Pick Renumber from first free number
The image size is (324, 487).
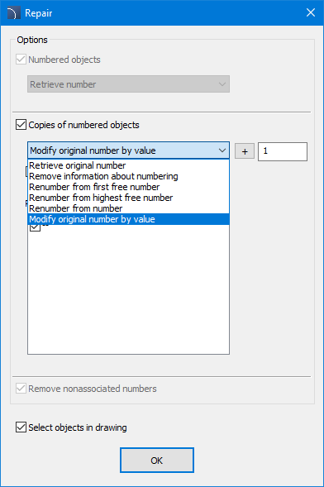coord(128,187)
